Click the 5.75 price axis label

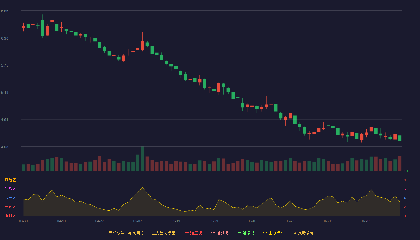tap(5, 65)
